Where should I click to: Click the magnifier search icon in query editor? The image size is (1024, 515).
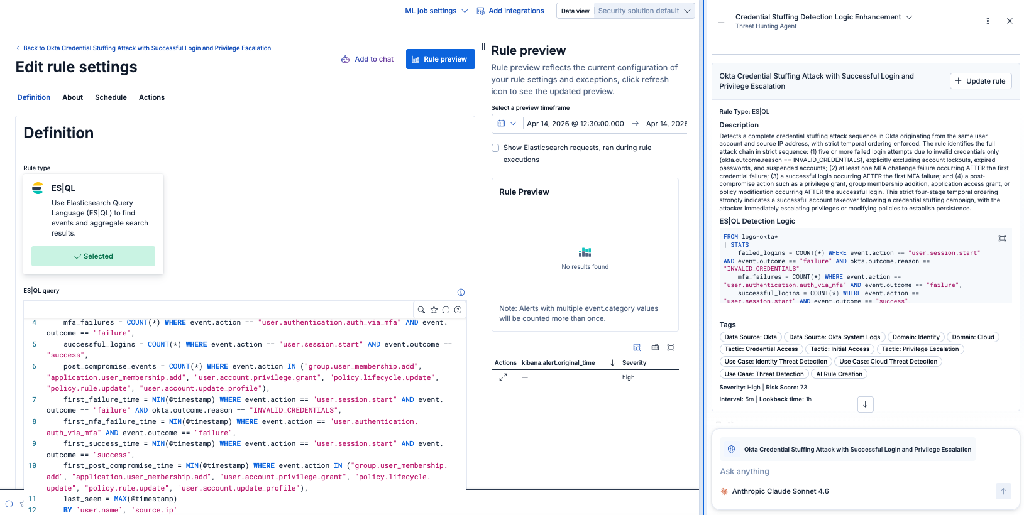pyautogui.click(x=421, y=310)
